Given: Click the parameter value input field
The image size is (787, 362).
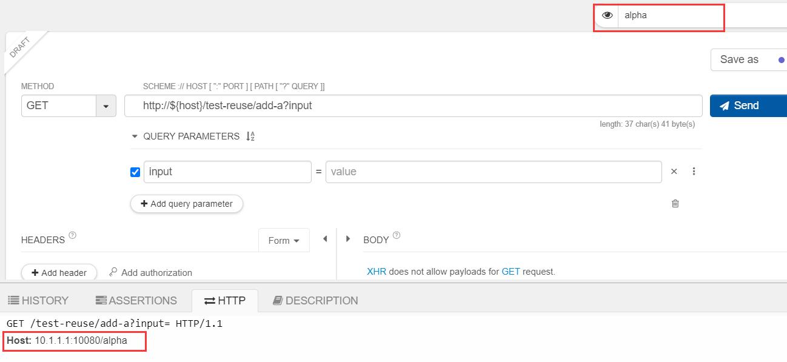Looking at the screenshot, I should (x=494, y=172).
